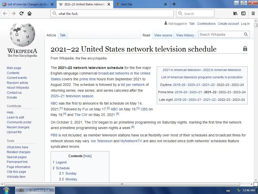Close the List of Line-Up Changes tab

click(x=52, y=4)
